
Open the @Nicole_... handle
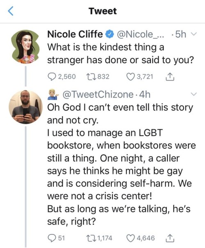pos(140,34)
